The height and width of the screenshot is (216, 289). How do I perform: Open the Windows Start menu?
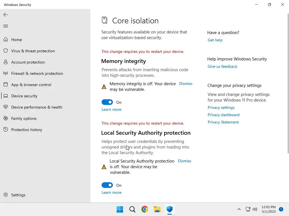pyautogui.click(x=120, y=209)
